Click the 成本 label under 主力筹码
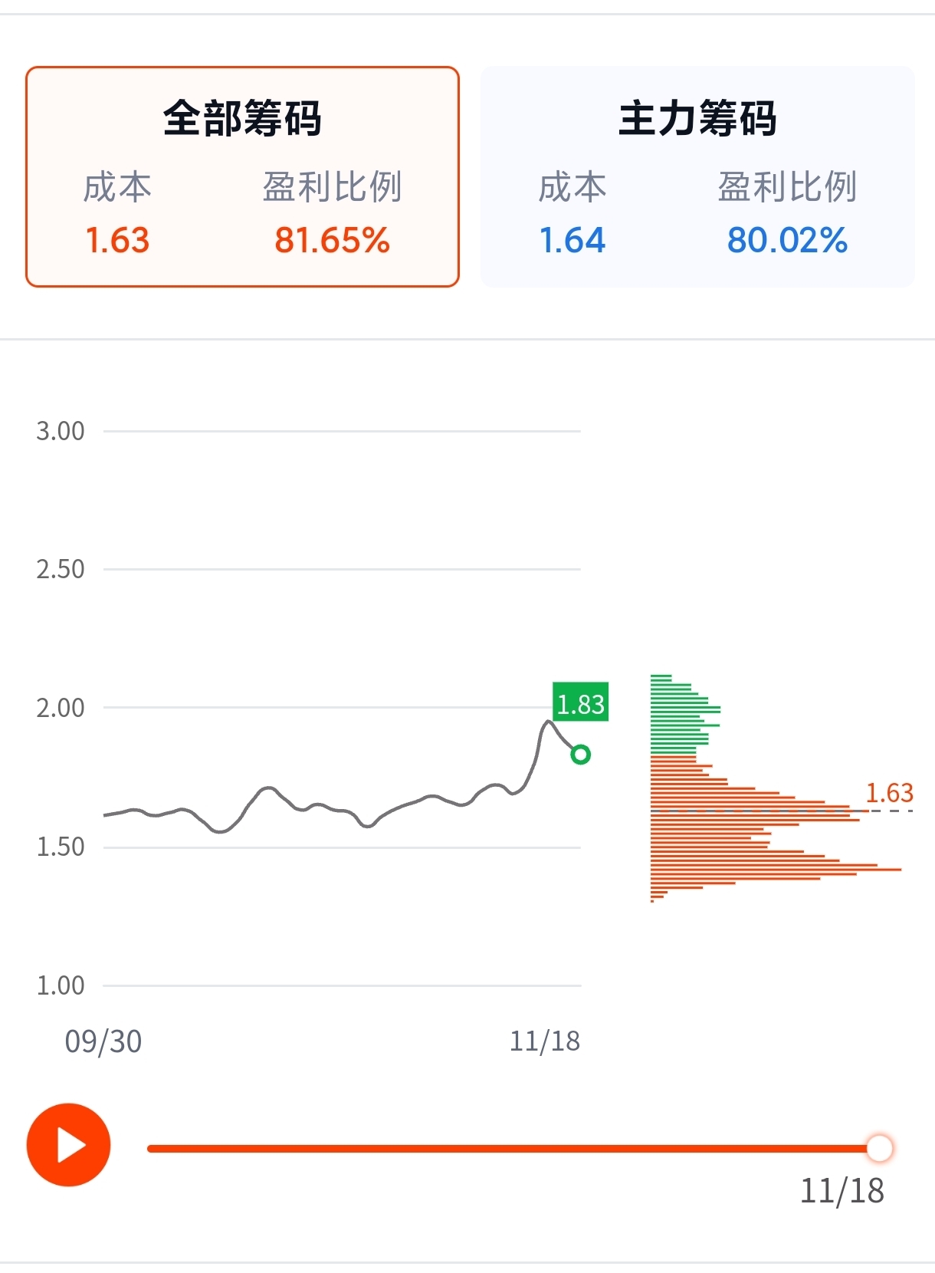 (572, 187)
